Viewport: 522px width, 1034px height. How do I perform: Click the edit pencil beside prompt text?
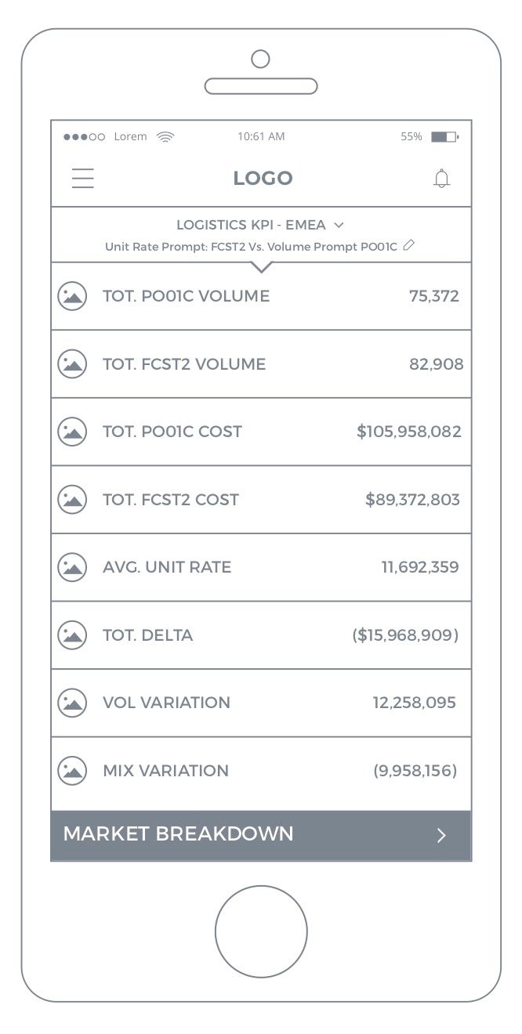tap(408, 246)
